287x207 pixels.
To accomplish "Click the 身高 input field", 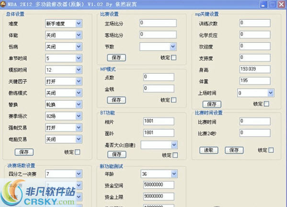I will click(x=255, y=69).
